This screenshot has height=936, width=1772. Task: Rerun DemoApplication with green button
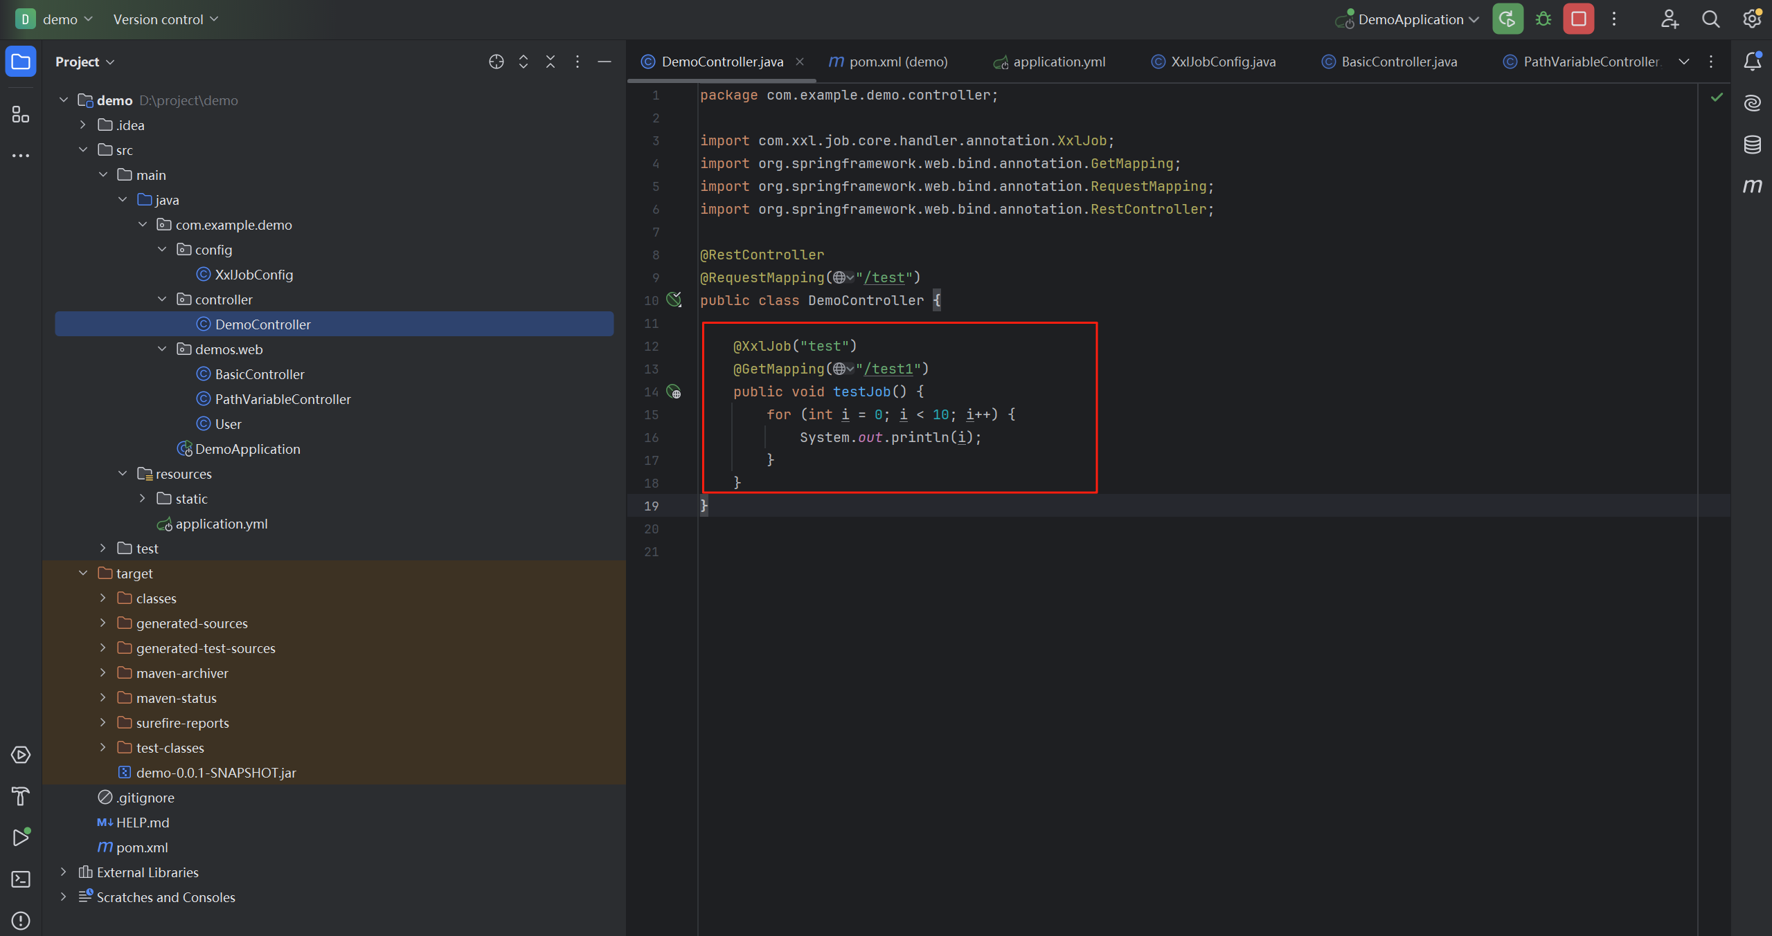[x=1507, y=19]
